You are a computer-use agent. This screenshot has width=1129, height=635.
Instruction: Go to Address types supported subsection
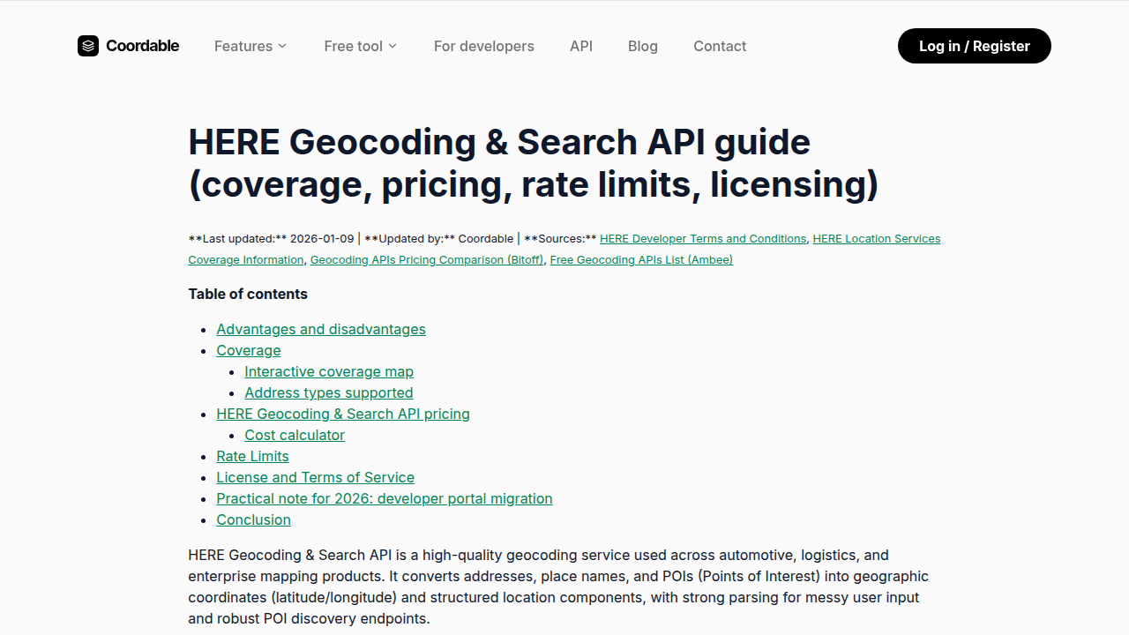(329, 392)
